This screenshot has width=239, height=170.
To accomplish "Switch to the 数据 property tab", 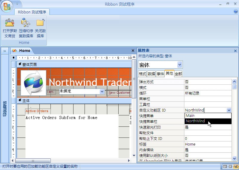I will [x=151, y=74].
